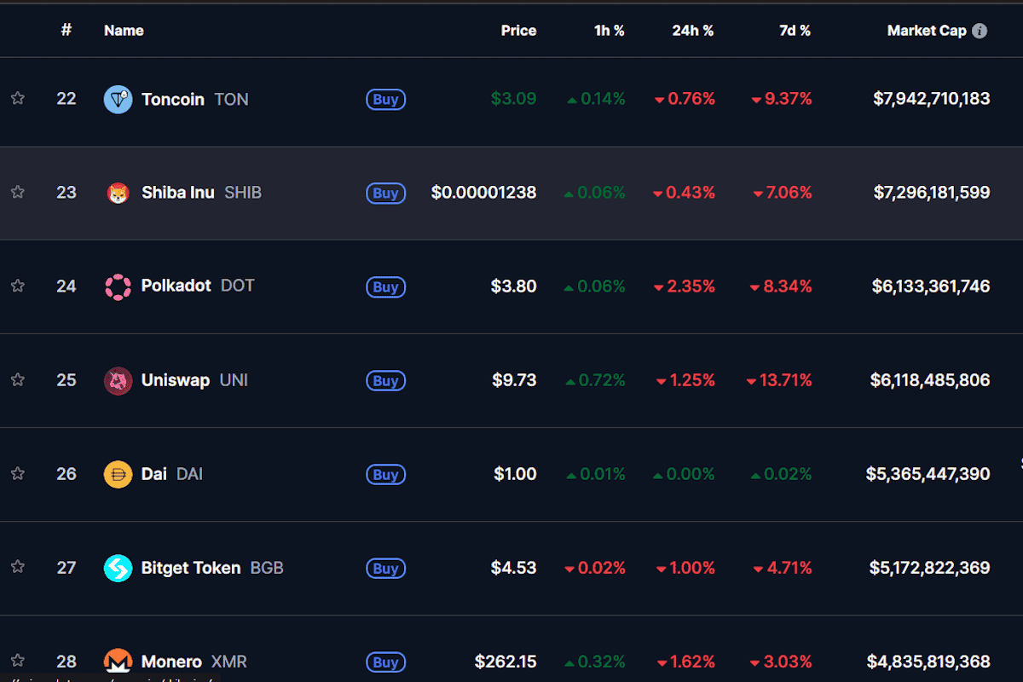Select rank number 25 for Uniswap

(x=66, y=380)
